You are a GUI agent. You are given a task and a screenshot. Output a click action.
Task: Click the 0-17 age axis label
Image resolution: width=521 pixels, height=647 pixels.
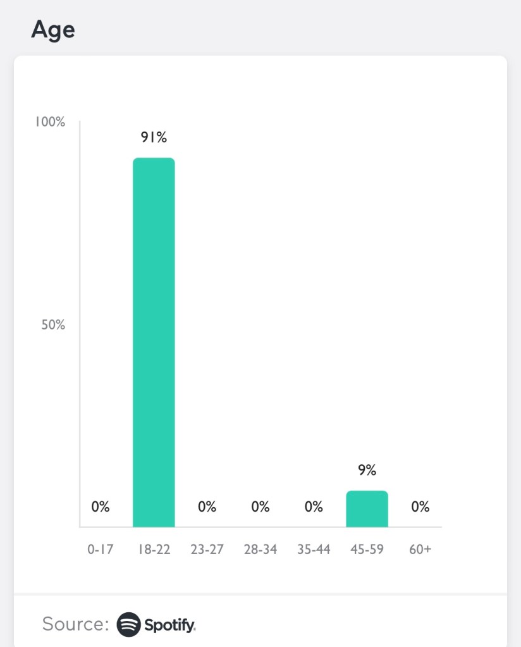(100, 549)
